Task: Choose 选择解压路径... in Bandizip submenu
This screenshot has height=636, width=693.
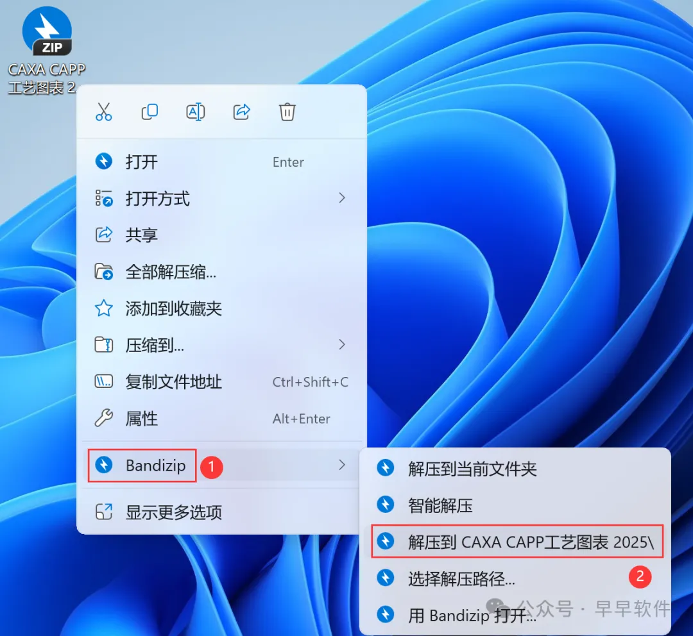Action: (x=515, y=578)
